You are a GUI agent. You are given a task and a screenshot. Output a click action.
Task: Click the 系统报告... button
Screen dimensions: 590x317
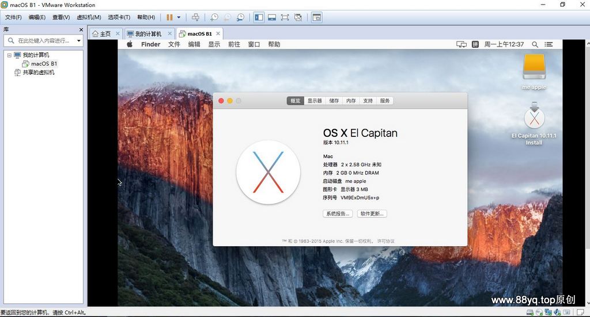tap(338, 213)
